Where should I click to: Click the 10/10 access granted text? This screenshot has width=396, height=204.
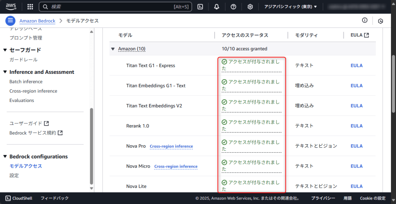[x=244, y=49]
